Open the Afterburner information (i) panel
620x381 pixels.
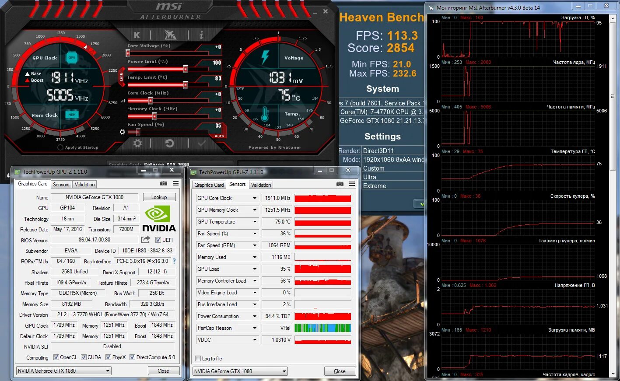coord(201,35)
